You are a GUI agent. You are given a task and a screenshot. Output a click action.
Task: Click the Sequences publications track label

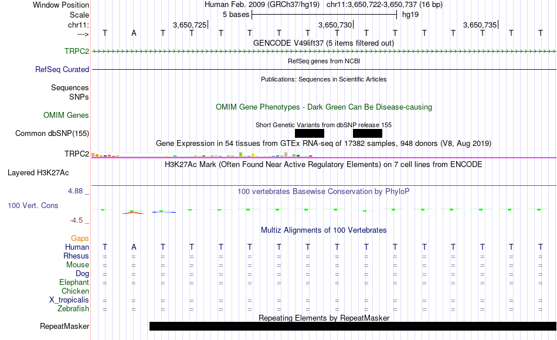coord(70,87)
